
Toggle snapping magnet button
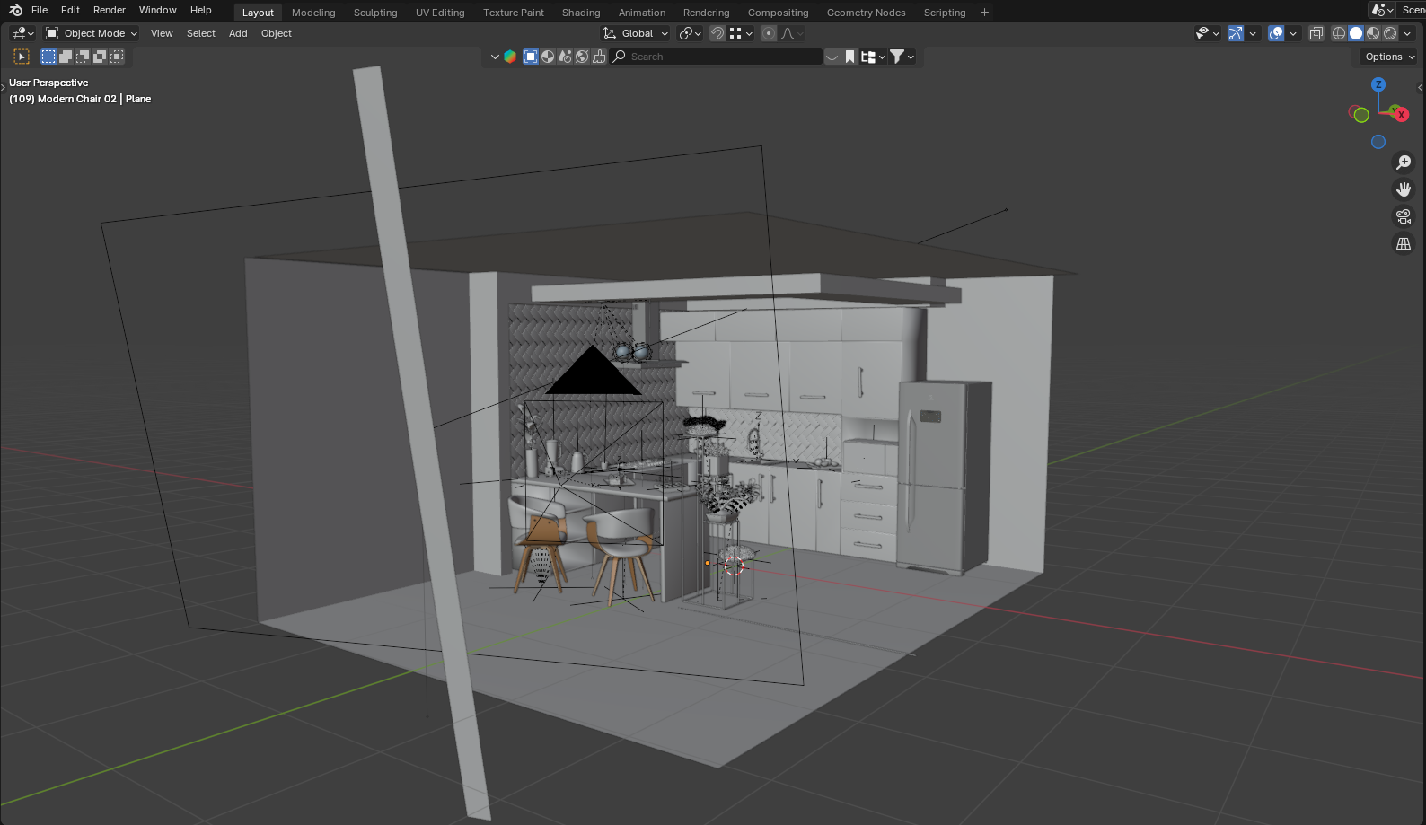pyautogui.click(x=717, y=33)
